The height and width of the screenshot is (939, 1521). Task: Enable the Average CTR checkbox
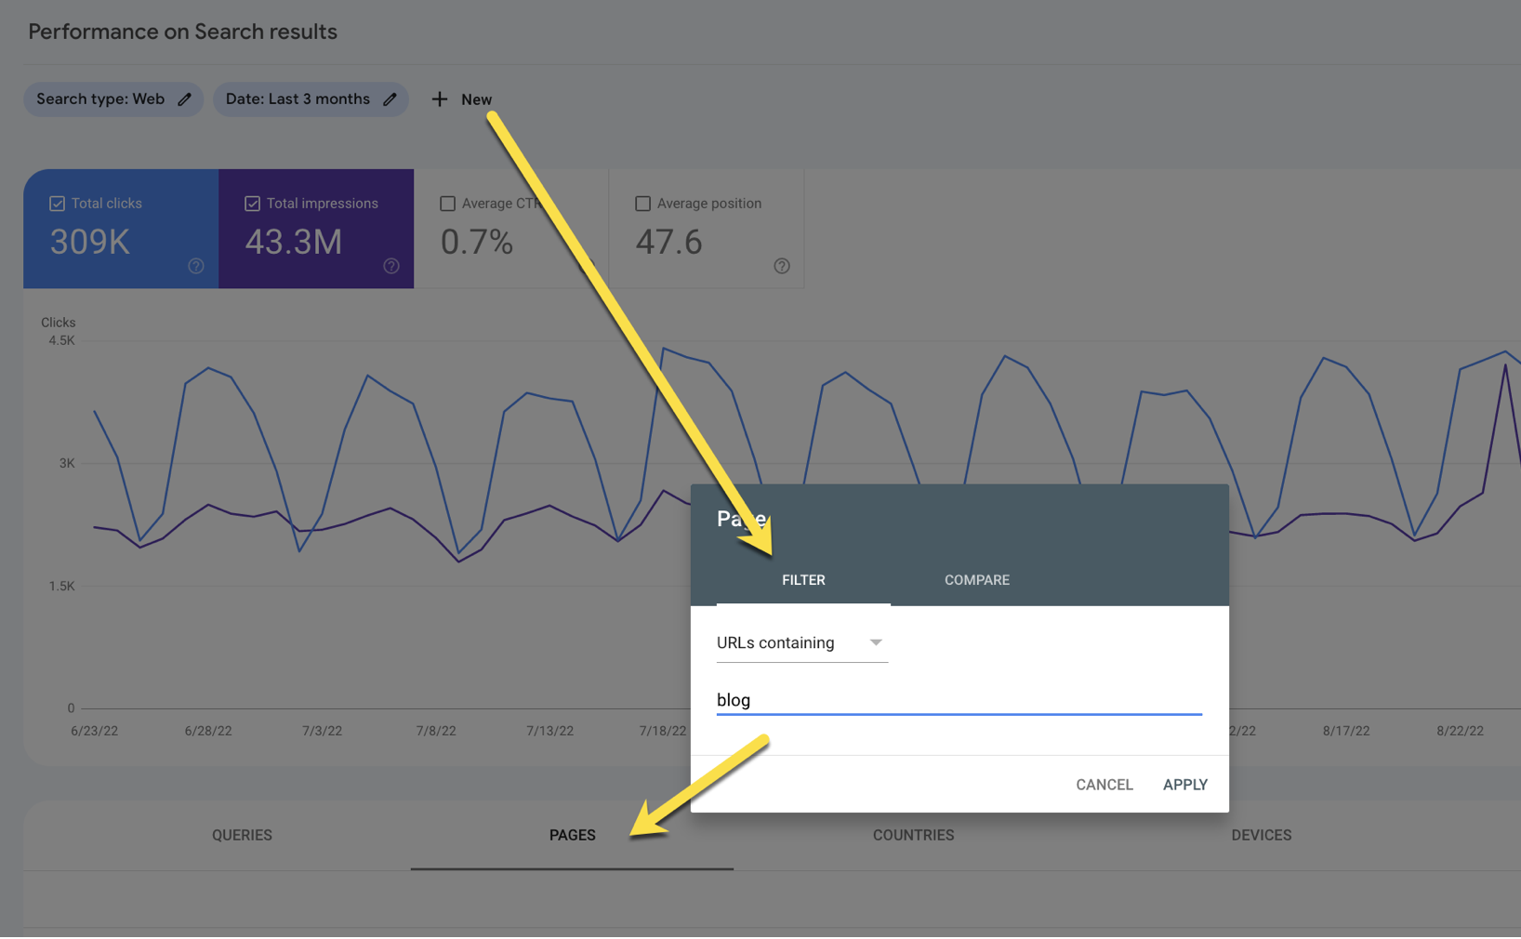(447, 204)
